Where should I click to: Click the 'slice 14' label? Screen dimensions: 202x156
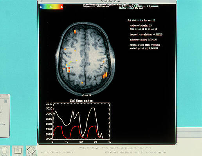tap(87, 96)
